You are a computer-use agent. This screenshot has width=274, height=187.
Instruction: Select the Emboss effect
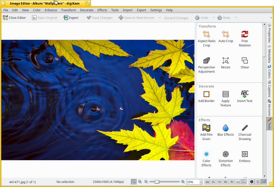244,157
